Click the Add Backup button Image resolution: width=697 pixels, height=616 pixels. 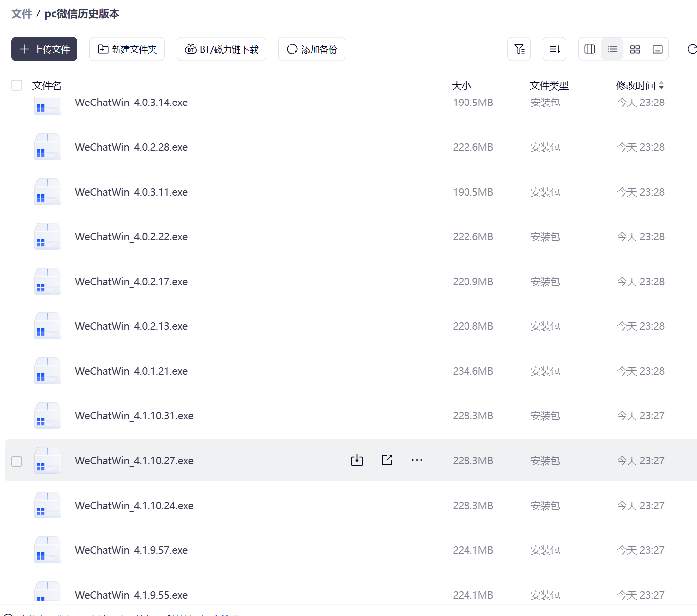312,49
